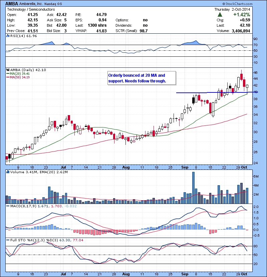Select the red MA(50) legend line swatch
Viewport: 267px width, 277px height.
[x=8, y=77]
